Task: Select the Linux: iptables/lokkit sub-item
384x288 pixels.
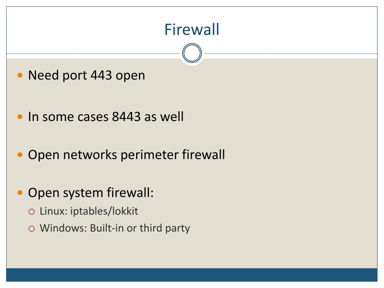Action: point(89,211)
